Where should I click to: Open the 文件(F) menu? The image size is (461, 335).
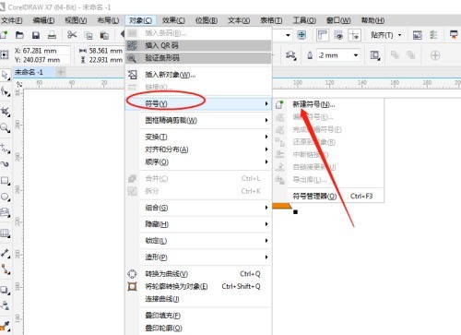pos(12,20)
